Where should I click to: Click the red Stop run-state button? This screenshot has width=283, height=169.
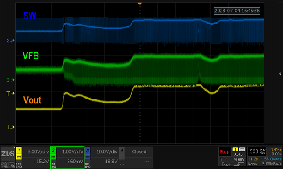click(225, 151)
